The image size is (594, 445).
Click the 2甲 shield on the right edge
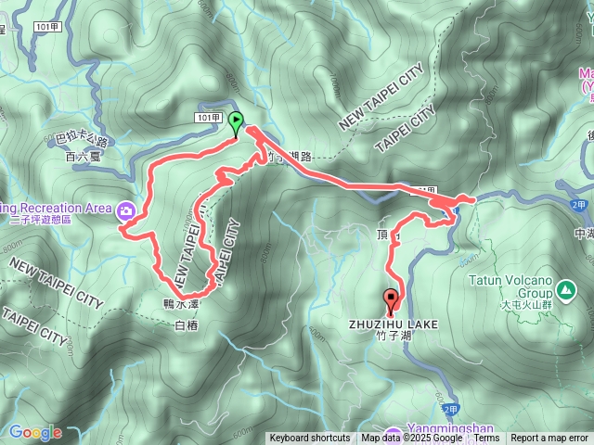pyautogui.click(x=578, y=205)
